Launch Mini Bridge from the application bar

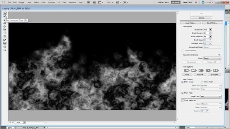94,3
